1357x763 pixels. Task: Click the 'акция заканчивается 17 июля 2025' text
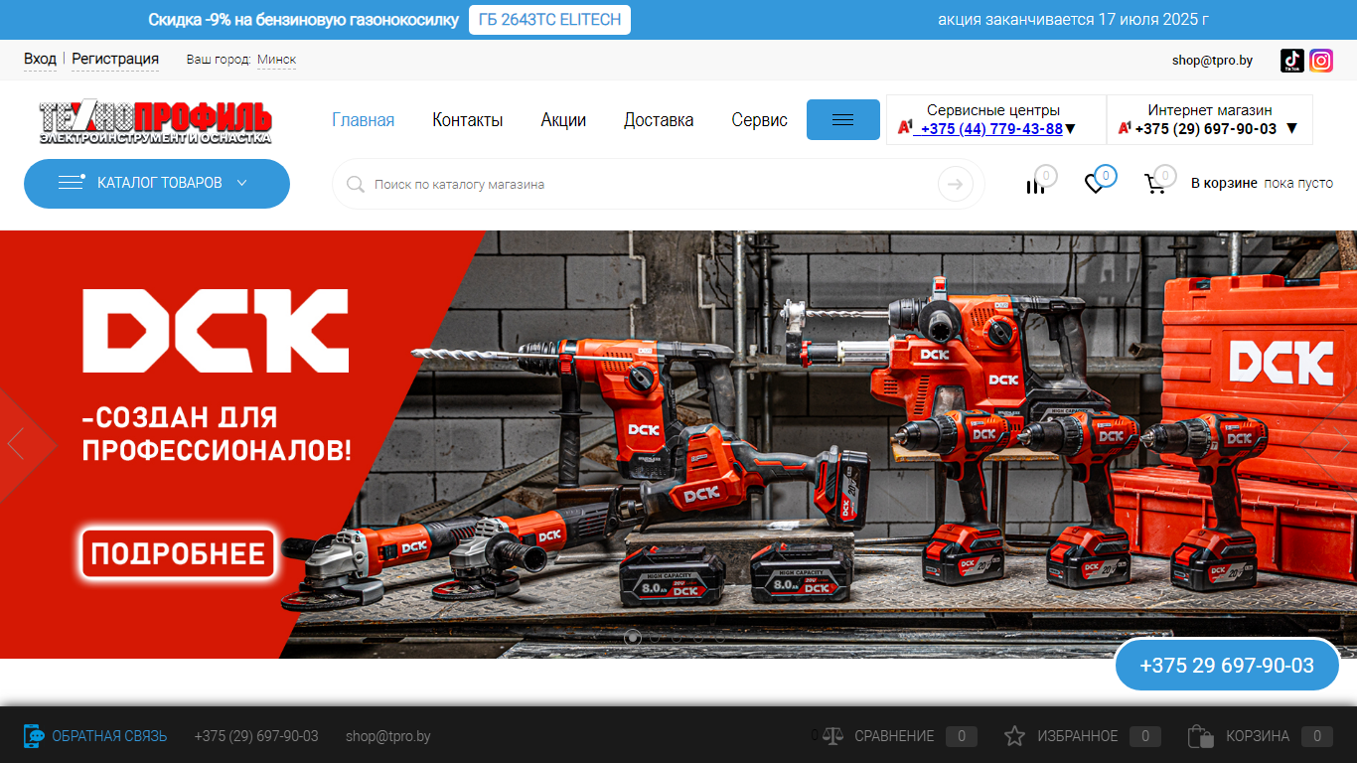click(1074, 20)
